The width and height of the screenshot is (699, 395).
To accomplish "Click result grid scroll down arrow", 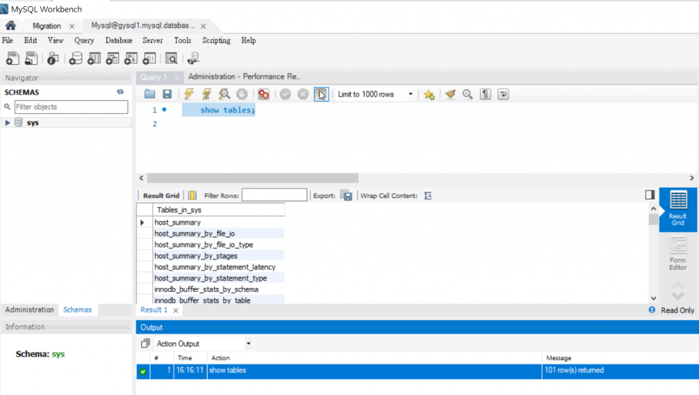I will tap(653, 298).
